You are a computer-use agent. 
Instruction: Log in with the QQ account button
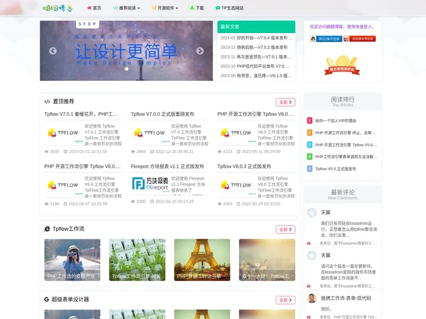tap(326, 39)
